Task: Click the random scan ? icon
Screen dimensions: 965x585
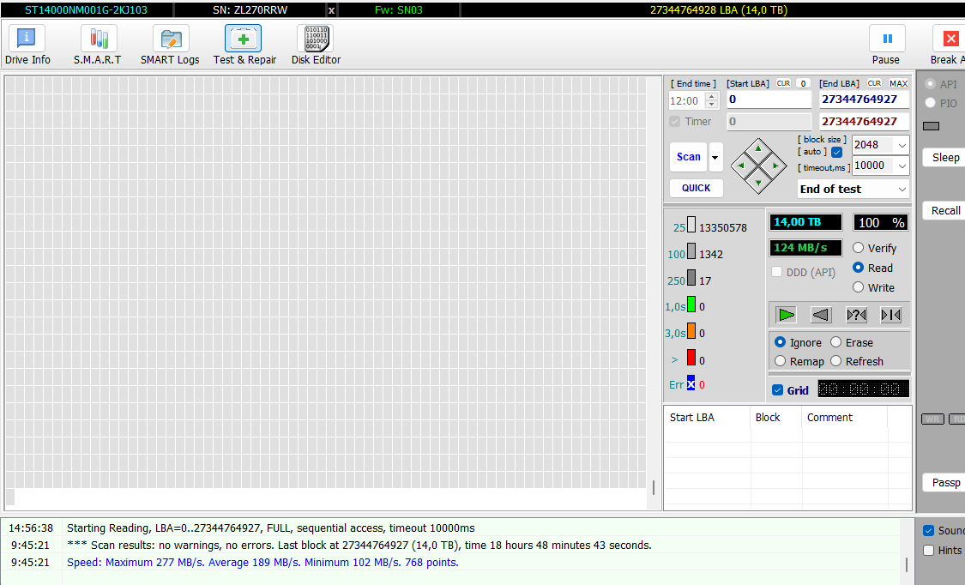Action: point(856,315)
